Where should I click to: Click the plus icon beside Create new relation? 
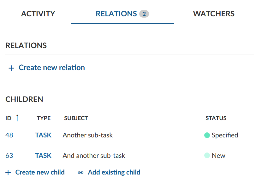click(x=11, y=68)
